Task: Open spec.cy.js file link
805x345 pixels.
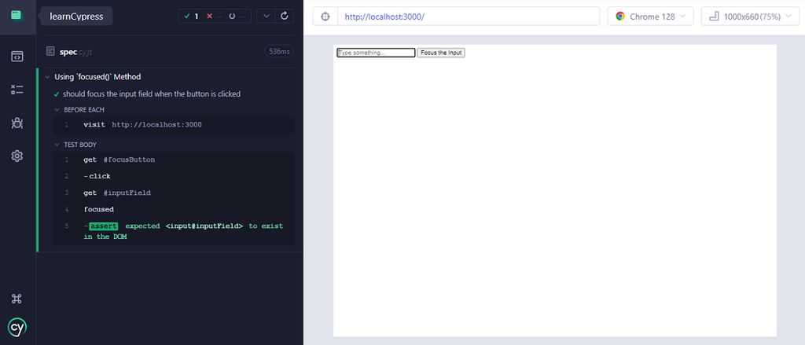Action: coord(75,51)
